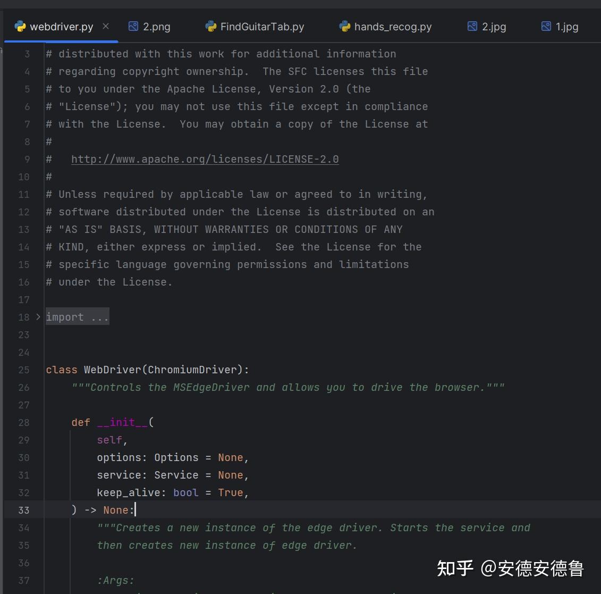This screenshot has height=594, width=601.
Task: Click the image file icon beside 2.jpg
Action: point(472,26)
